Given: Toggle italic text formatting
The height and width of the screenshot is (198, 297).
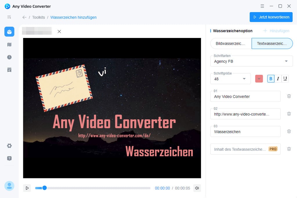Looking at the screenshot, I should click(278, 79).
